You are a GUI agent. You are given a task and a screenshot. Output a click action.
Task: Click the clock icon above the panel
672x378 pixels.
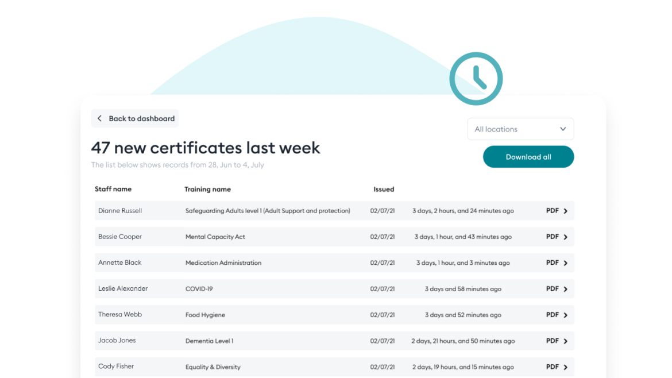476,79
